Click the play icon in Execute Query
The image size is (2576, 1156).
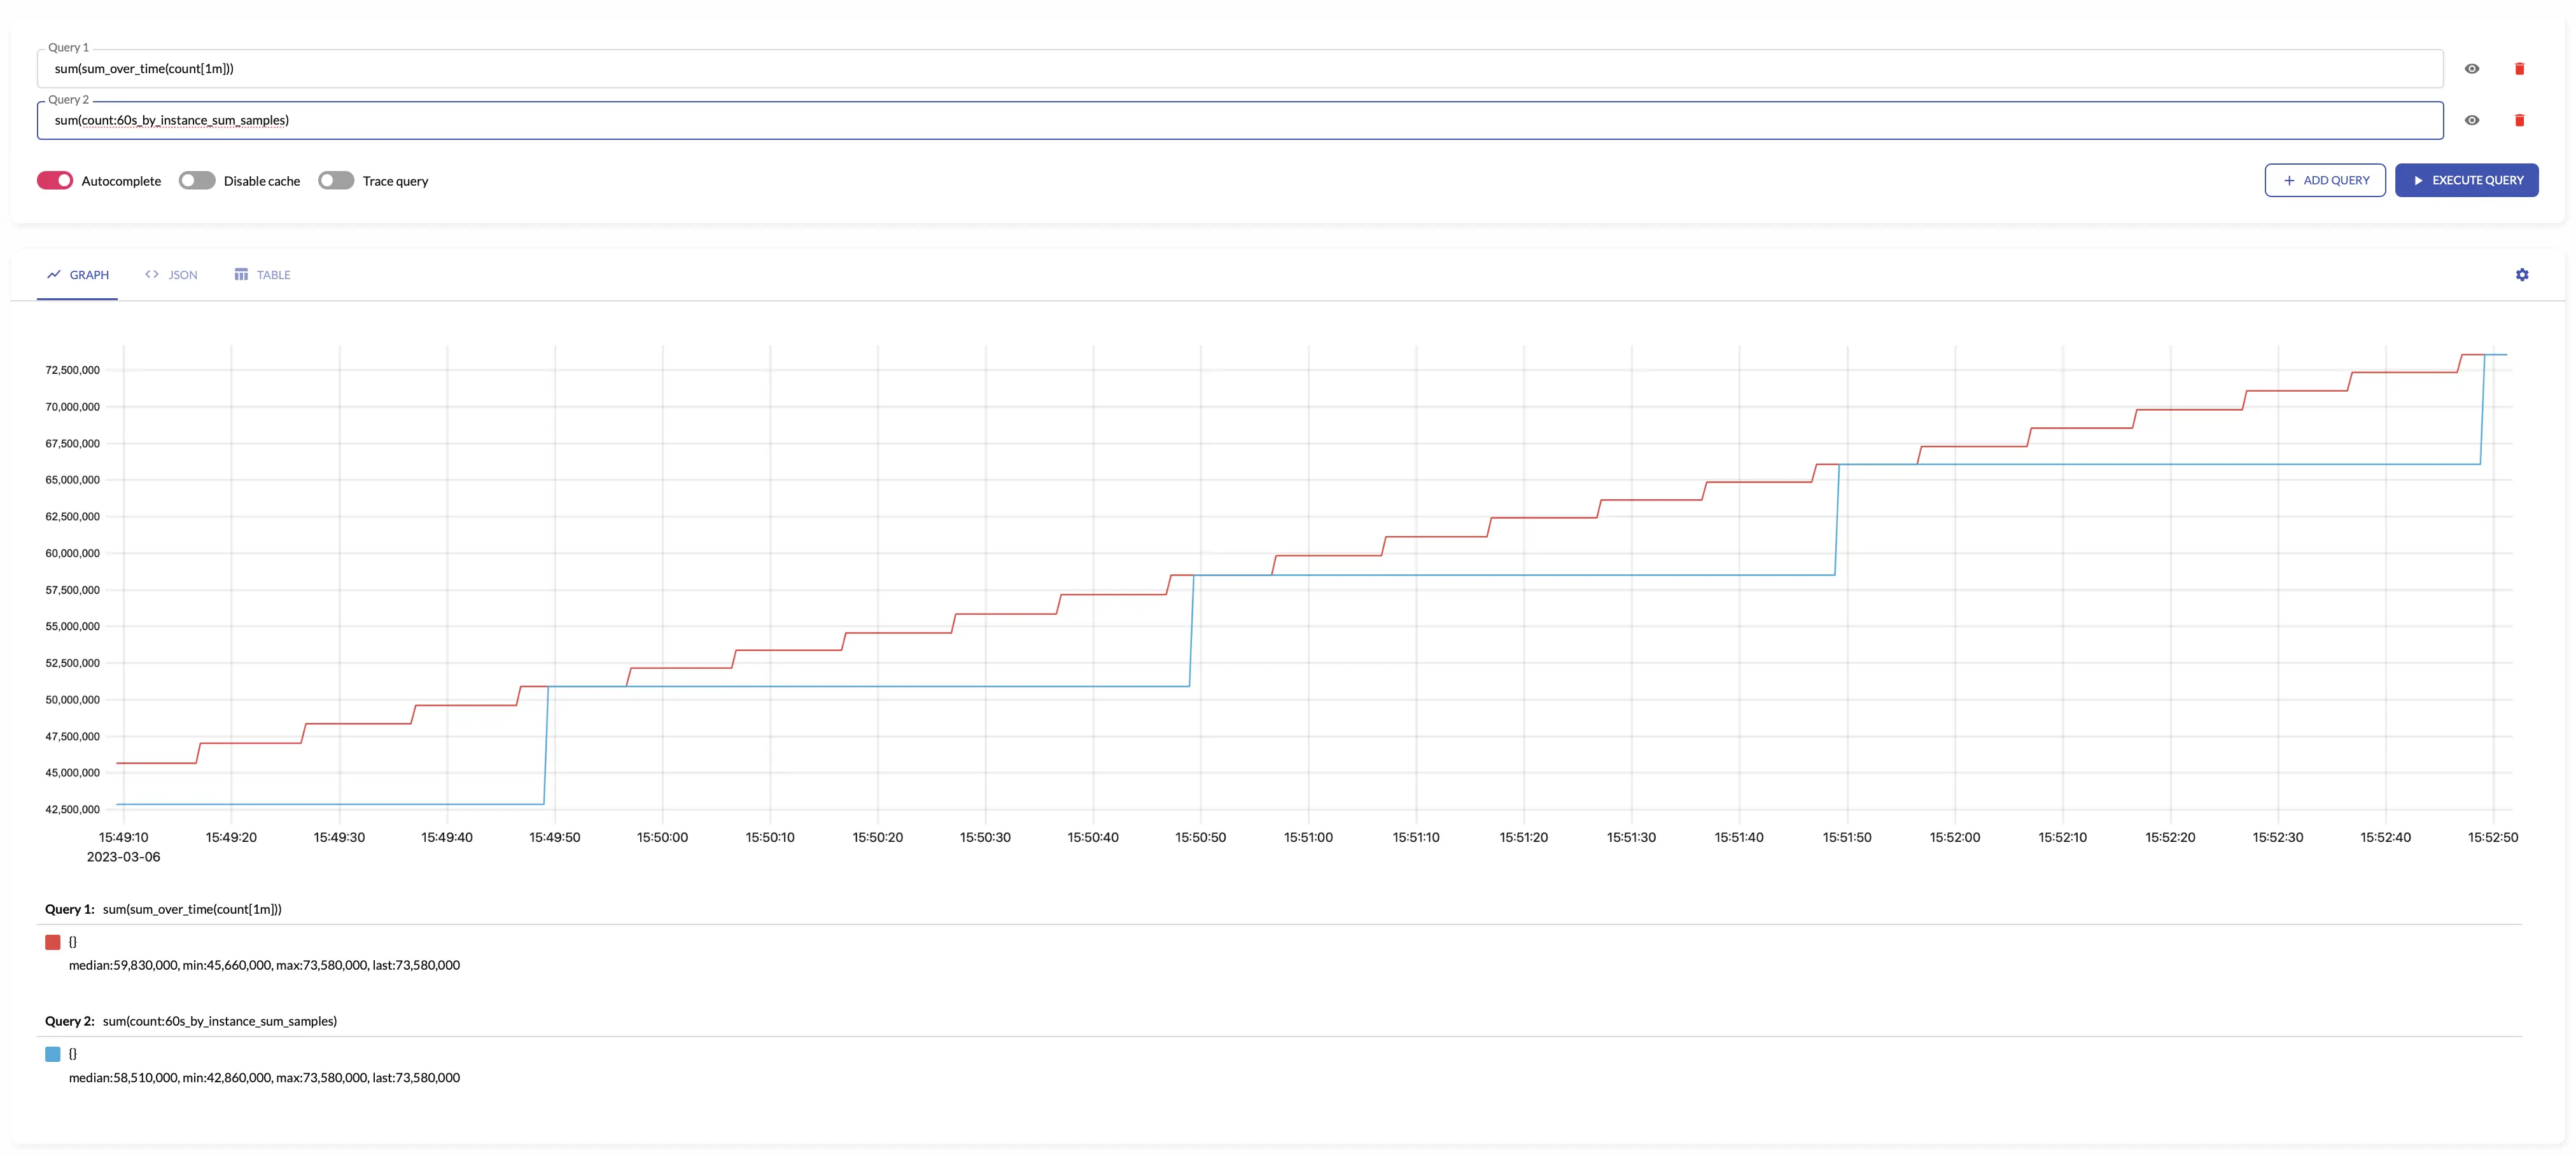[x=2418, y=181]
